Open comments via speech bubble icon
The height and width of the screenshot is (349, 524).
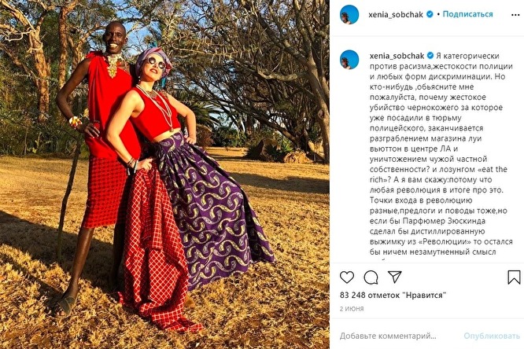coord(371,277)
